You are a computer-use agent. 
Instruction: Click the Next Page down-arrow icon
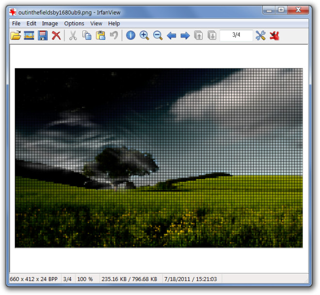pyautogui.click(x=212, y=35)
